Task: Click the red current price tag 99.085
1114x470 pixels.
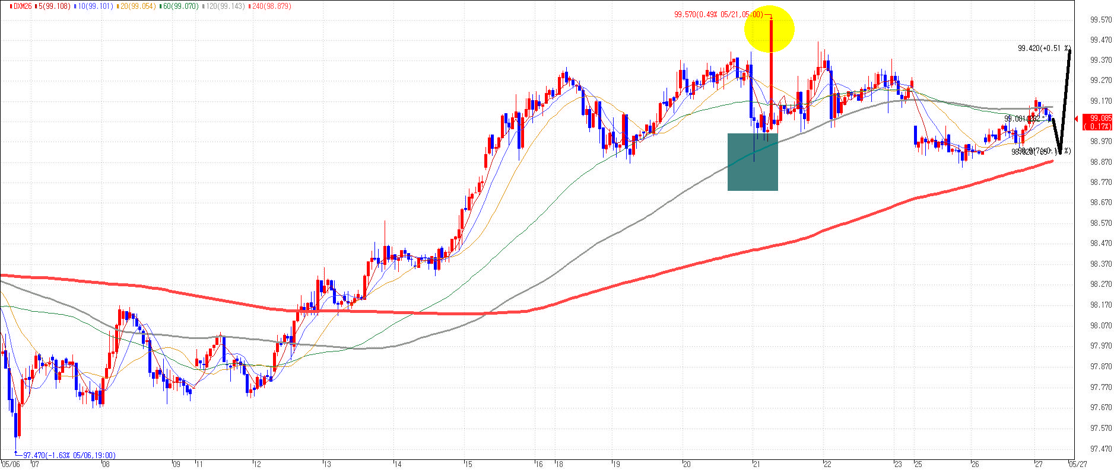Action: (x=1097, y=122)
